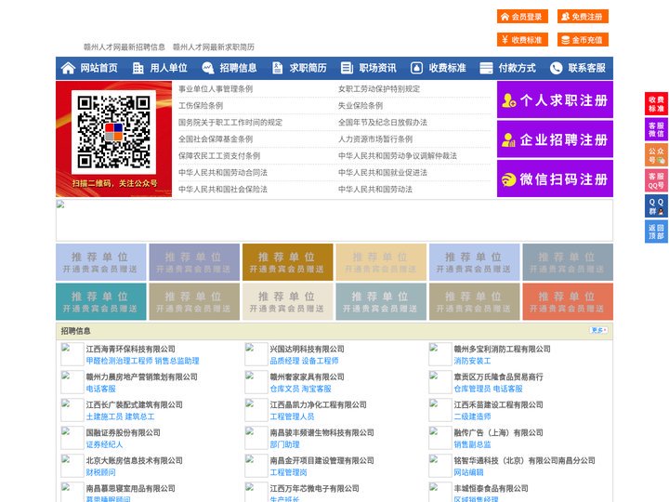669x502 pixels.
Task: Click the QR code image
Action: 113,132
